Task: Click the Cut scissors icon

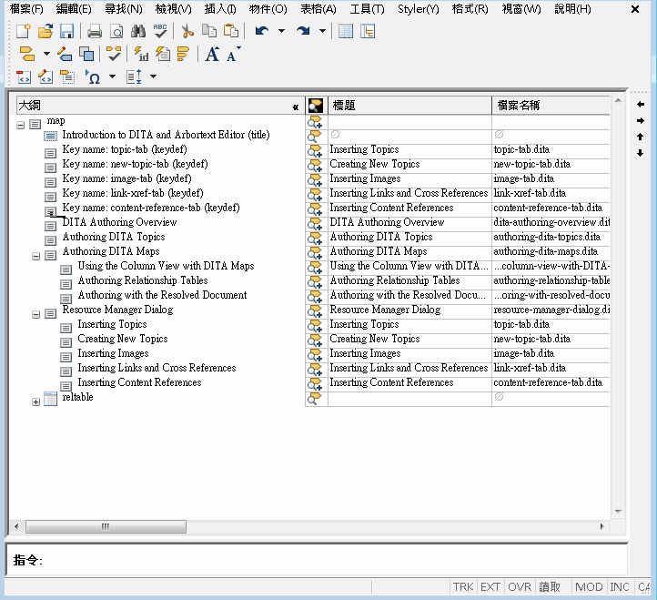Action: (x=187, y=31)
